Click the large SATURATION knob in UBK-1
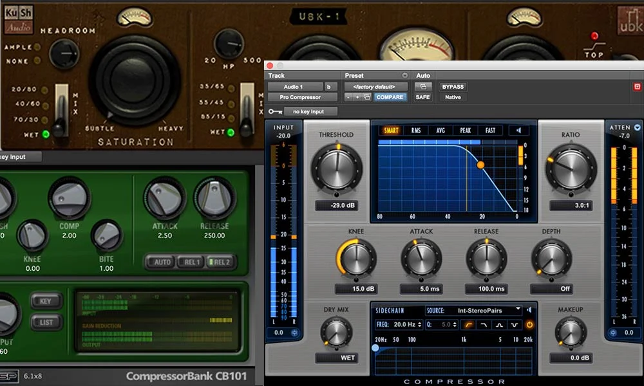Screen dimensions: 644x386 135,80
